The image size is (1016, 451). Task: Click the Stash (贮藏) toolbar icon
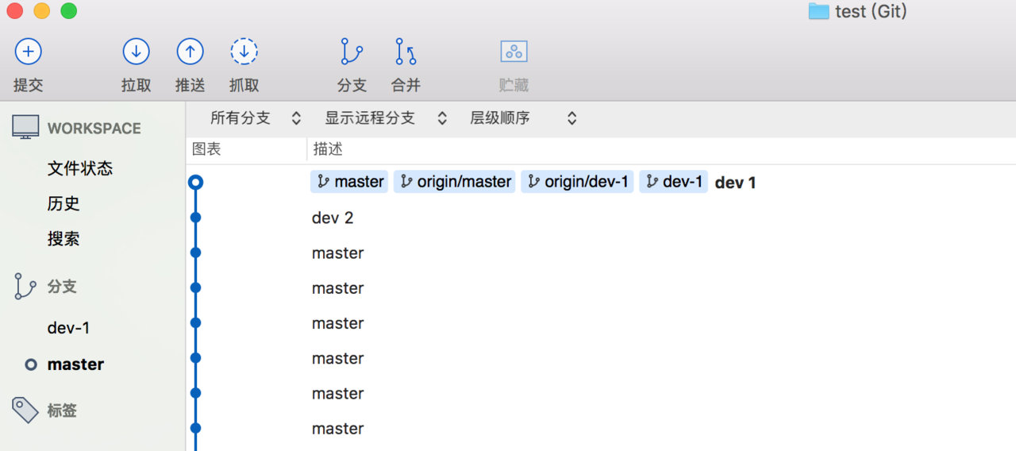tap(514, 52)
